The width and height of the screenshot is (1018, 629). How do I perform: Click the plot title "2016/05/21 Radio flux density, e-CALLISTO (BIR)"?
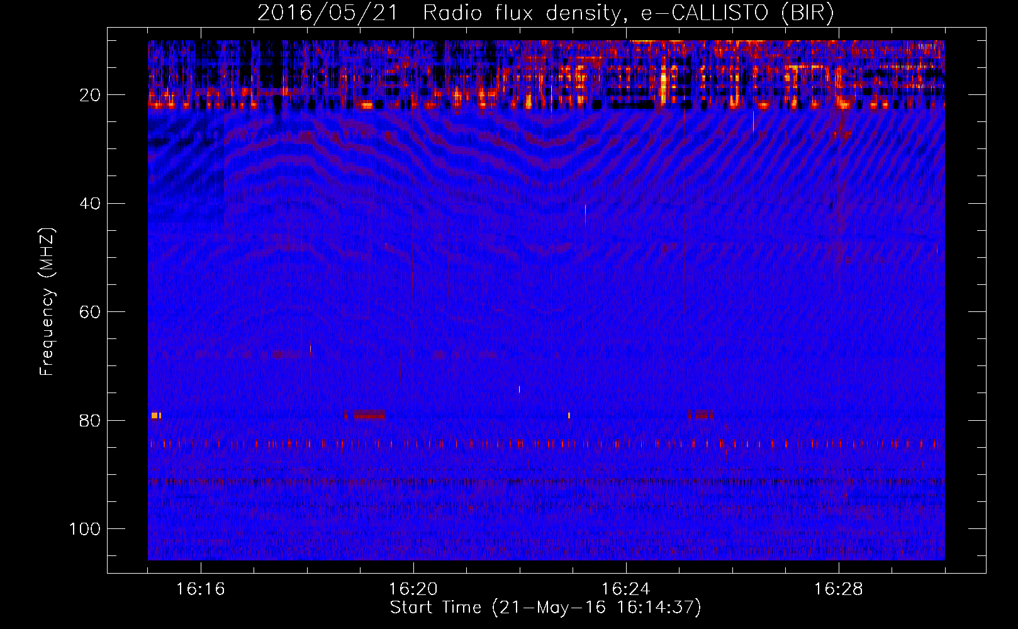click(545, 13)
